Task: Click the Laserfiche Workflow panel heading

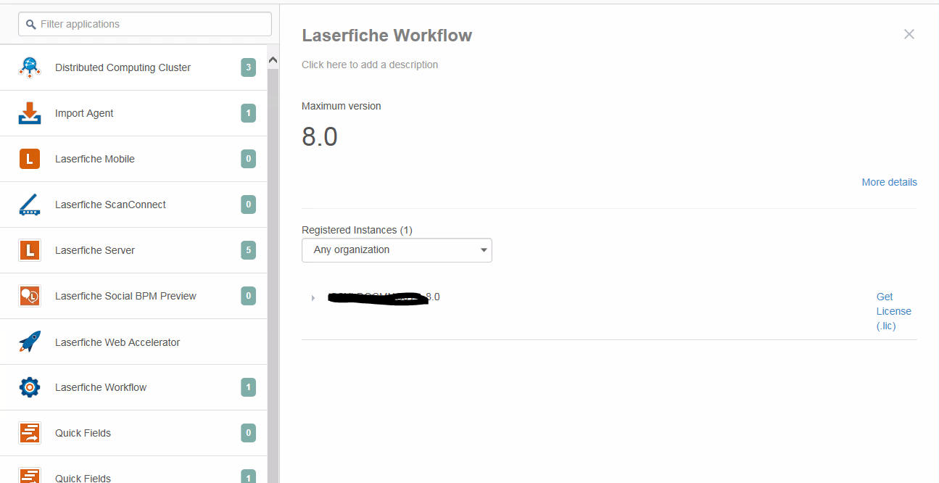Action: pos(386,35)
